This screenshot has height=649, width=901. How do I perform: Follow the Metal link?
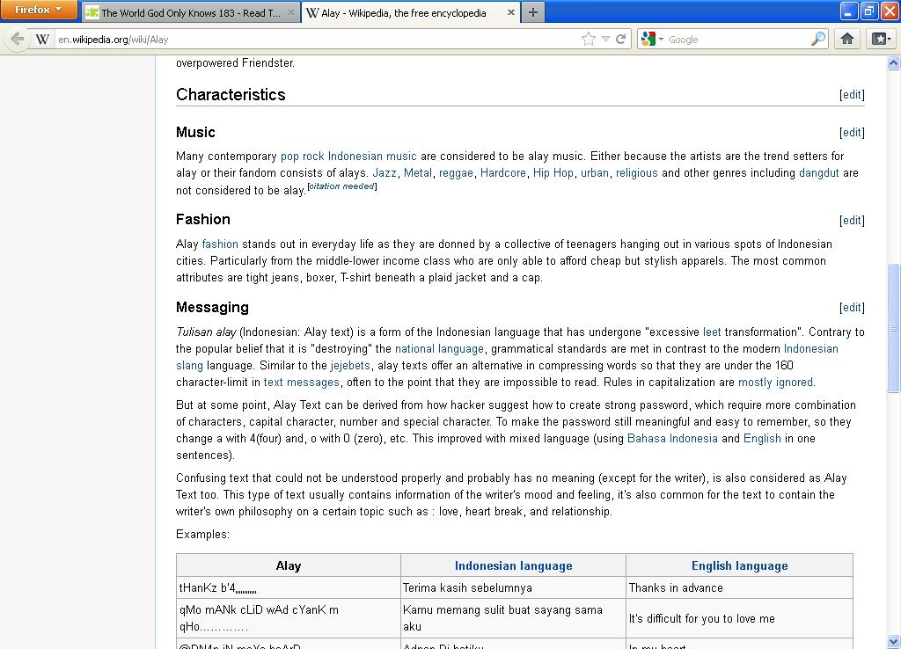(x=418, y=173)
